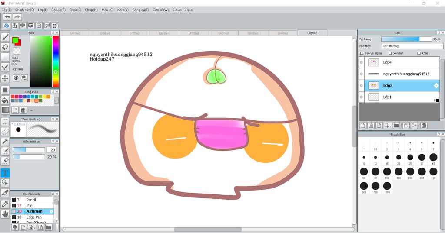Open the Tệp(F) menu
The image size is (445, 233).
(x=7, y=10)
